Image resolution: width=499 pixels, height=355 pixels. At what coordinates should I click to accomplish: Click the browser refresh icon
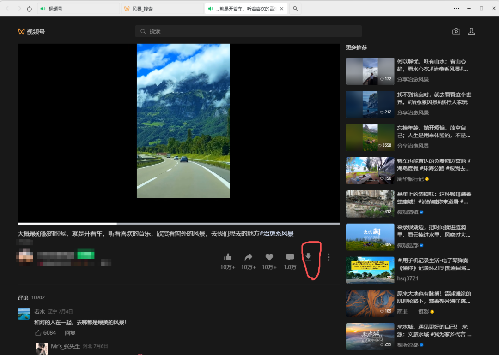(29, 8)
